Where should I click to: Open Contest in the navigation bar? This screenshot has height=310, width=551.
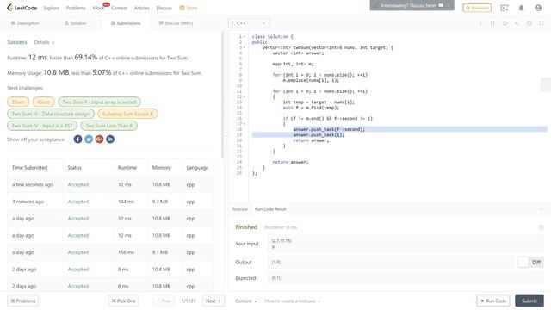(x=119, y=8)
